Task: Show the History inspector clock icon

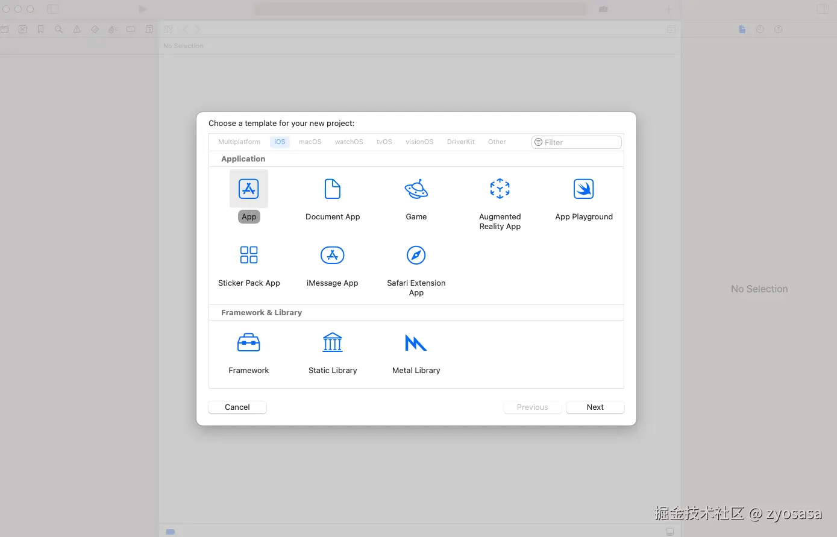Action: point(760,29)
